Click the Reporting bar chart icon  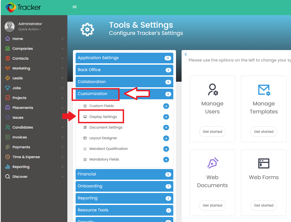(x=8, y=167)
